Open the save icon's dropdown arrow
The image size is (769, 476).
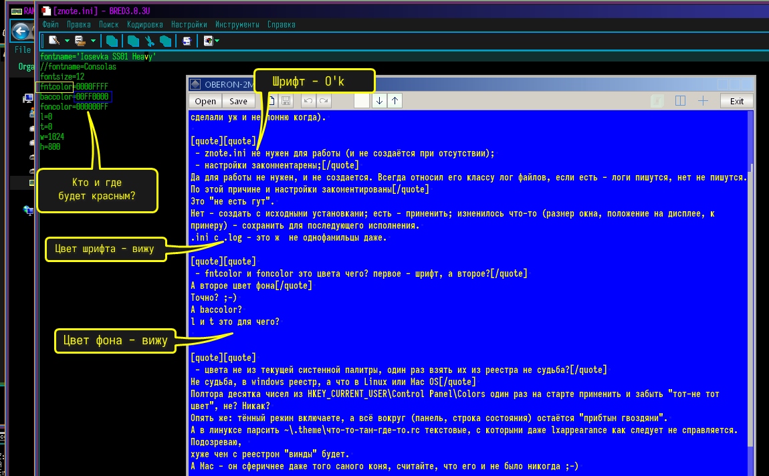click(x=92, y=41)
